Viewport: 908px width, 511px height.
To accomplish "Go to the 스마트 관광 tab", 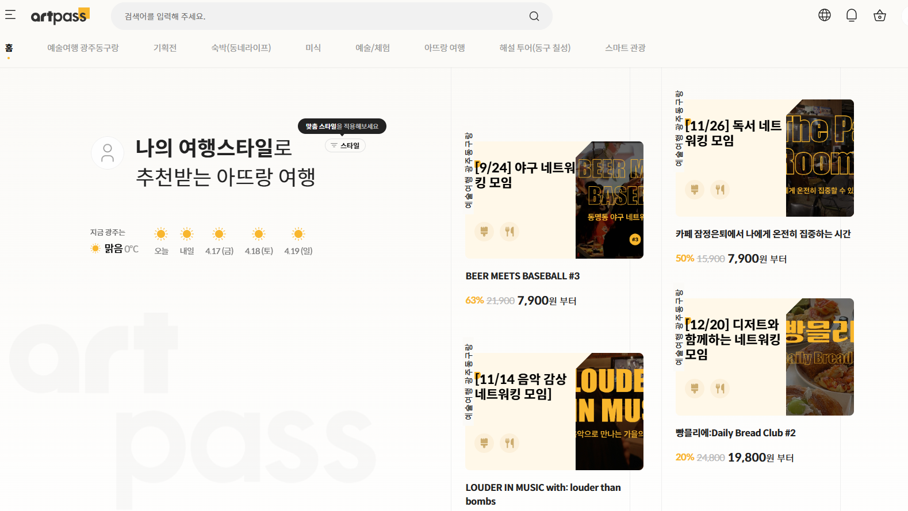I will (x=625, y=48).
